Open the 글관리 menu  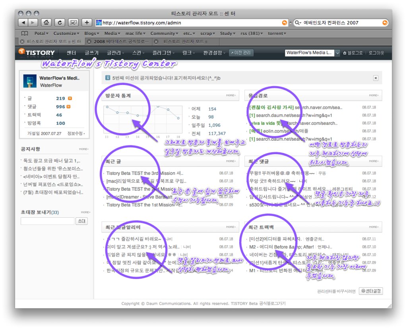pos(115,53)
